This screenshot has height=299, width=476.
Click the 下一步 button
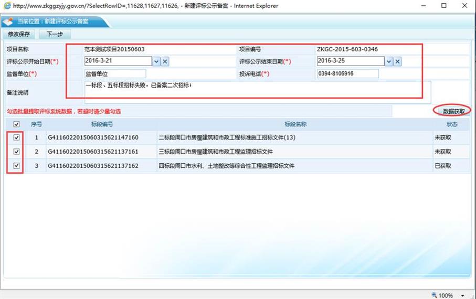55,34
